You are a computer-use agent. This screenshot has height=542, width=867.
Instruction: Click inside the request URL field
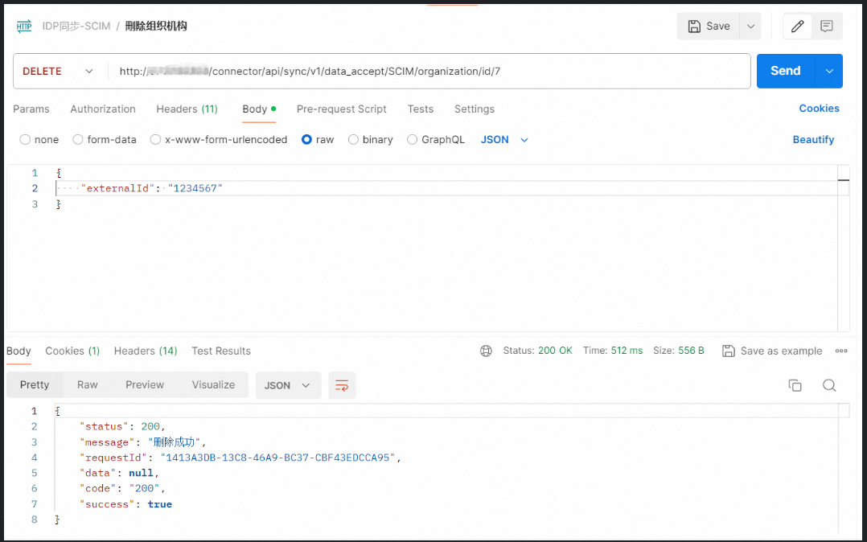coord(426,72)
